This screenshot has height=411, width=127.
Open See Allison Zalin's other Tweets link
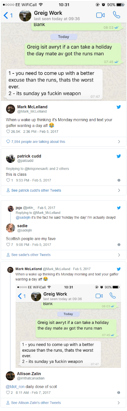[x=36, y=403]
